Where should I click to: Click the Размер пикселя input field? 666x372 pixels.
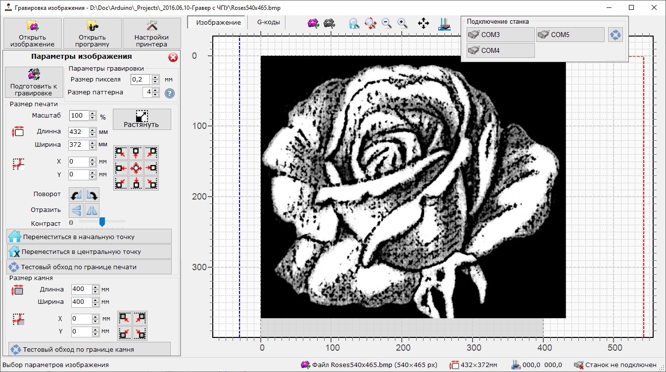click(141, 80)
